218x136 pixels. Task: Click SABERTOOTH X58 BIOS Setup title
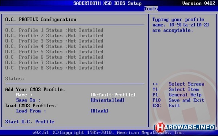pyautogui.click(x=107, y=3)
